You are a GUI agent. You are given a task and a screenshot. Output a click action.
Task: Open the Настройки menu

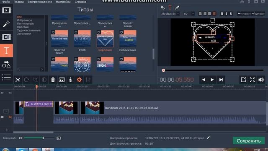[x=63, y=2]
